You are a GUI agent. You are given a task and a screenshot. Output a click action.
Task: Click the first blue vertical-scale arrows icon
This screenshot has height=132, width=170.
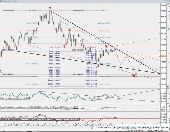pyautogui.click(x=145, y=128)
